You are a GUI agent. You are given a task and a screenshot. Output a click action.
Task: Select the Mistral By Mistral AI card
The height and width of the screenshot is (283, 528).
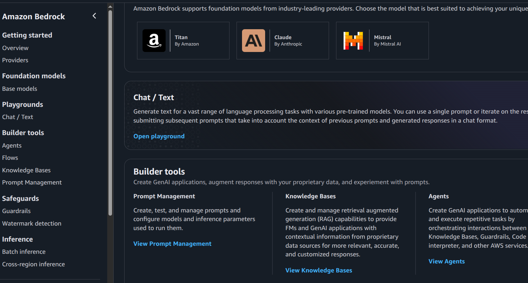click(x=382, y=40)
